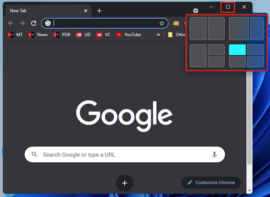Open the News bookmark
This screenshot has width=270, height=197.
click(x=38, y=35)
